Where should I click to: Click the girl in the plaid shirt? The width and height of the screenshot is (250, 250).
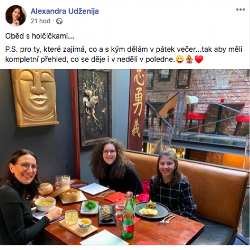171,180
